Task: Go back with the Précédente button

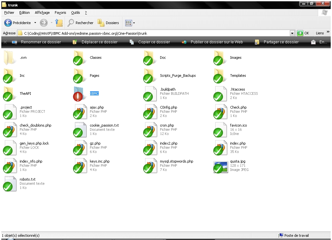Action: point(17,22)
